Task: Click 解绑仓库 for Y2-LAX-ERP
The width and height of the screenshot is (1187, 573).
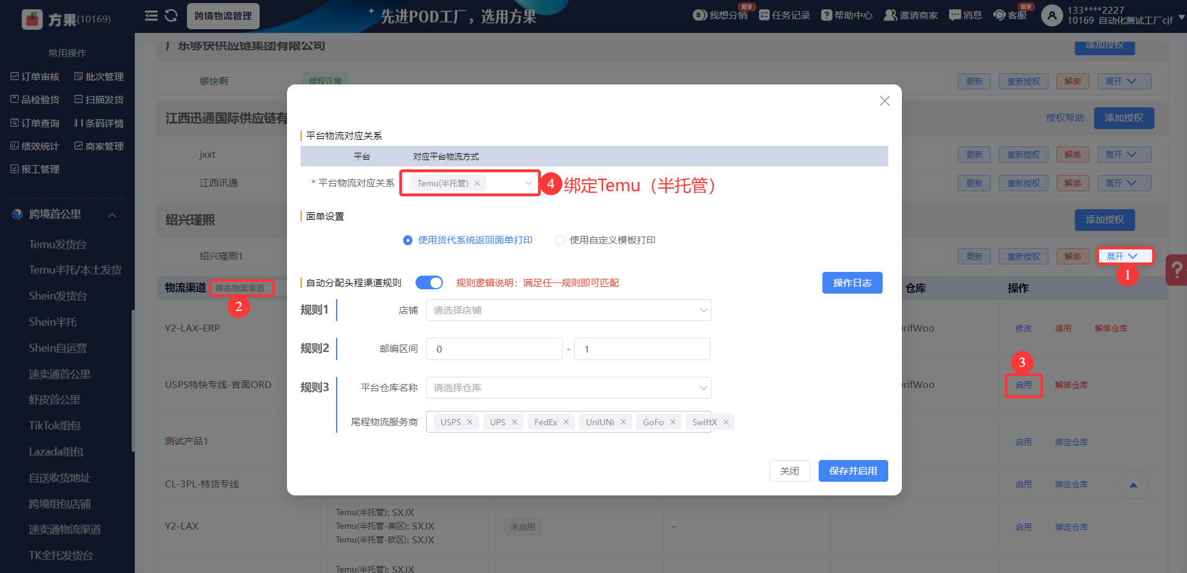Action: [x=1111, y=328]
